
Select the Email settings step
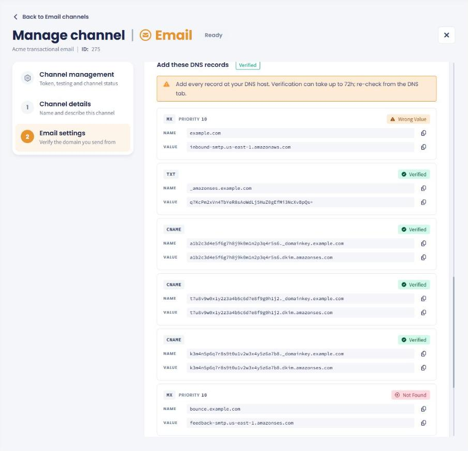(x=73, y=137)
